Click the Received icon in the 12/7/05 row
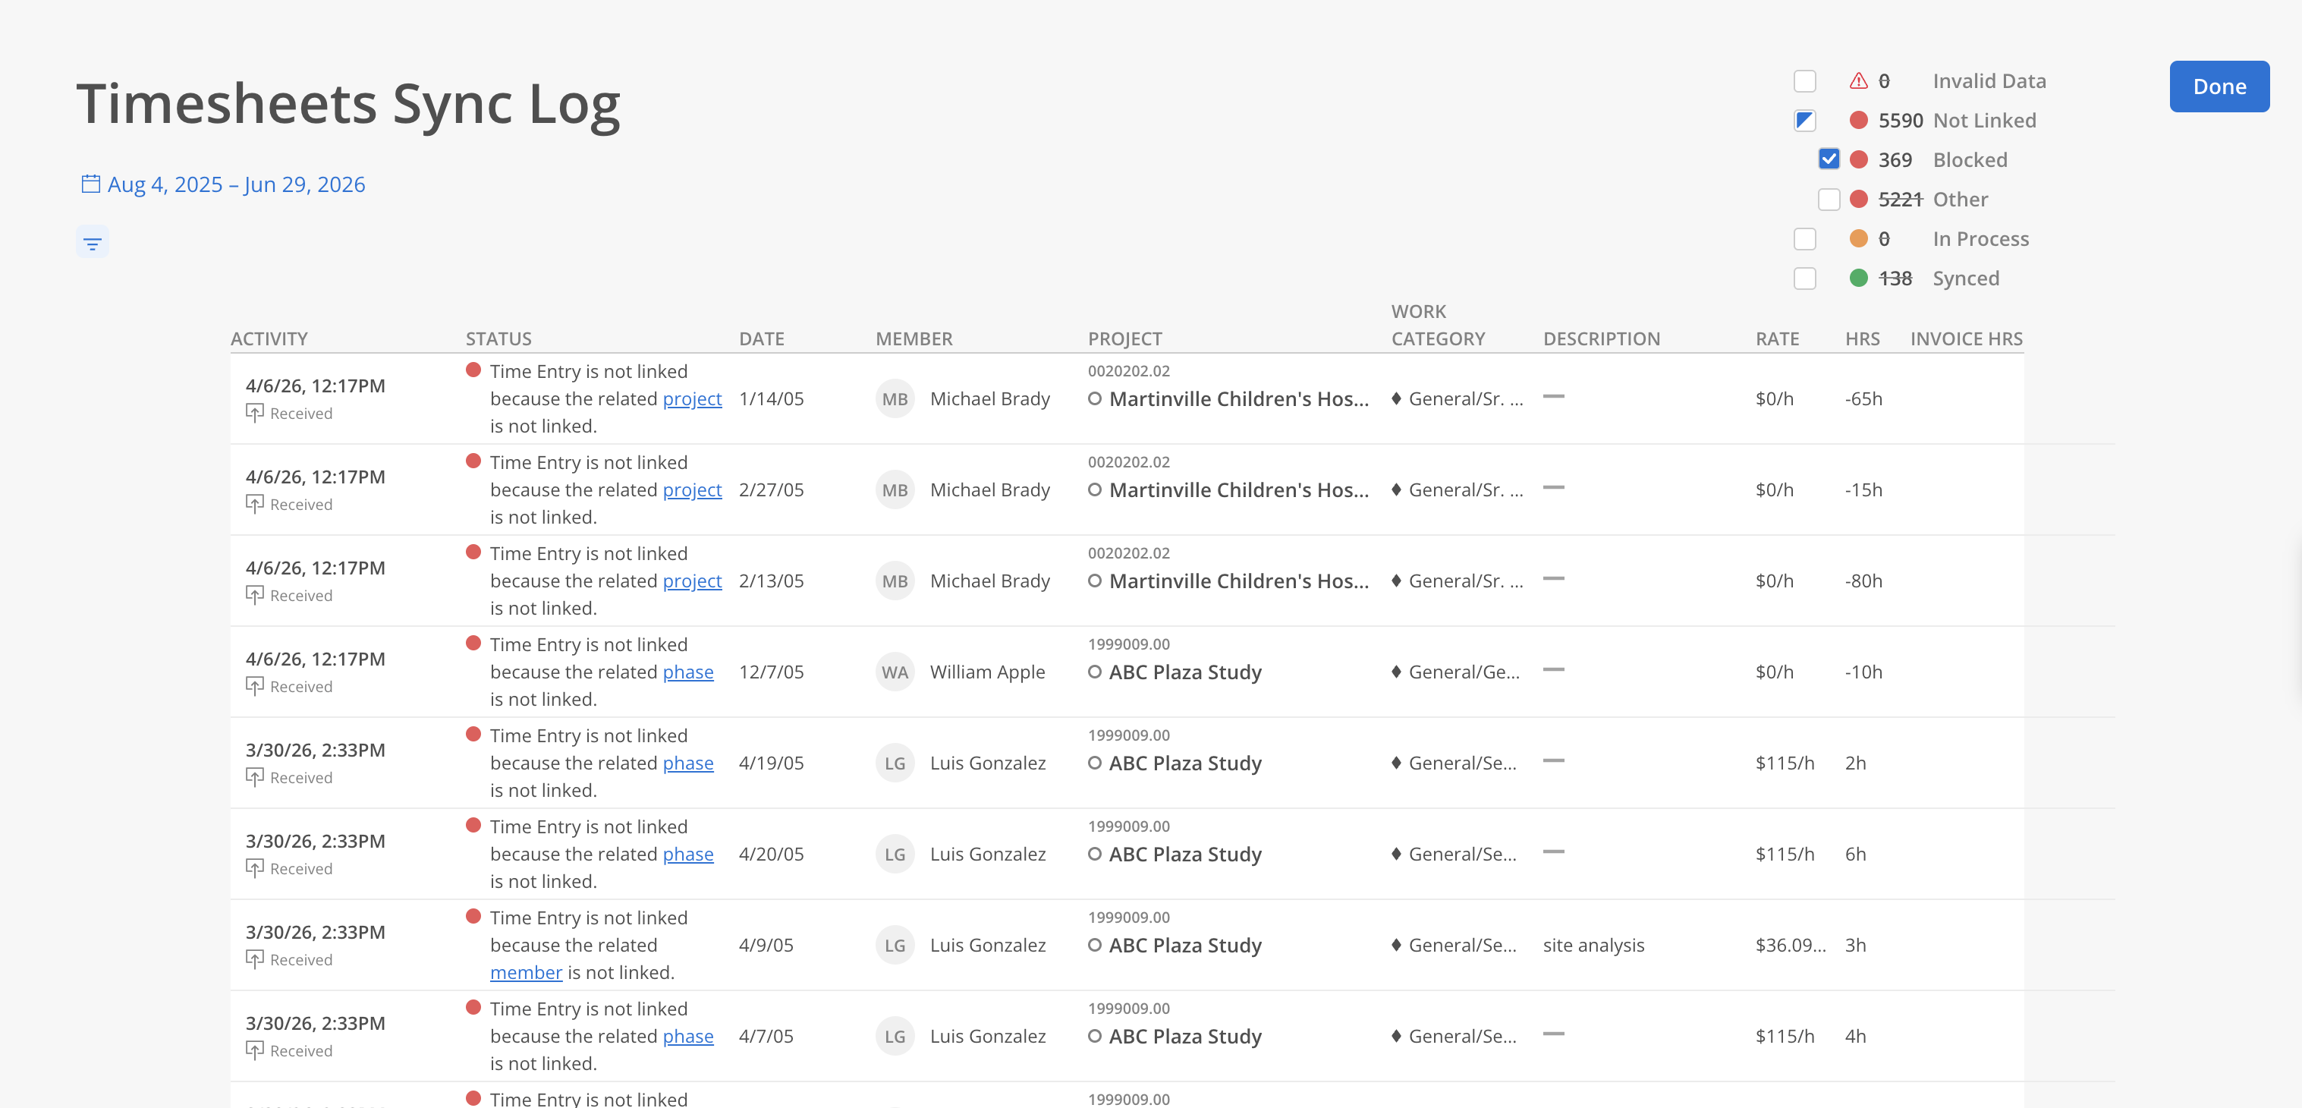Viewport: 2302px width, 1108px height. [x=255, y=686]
